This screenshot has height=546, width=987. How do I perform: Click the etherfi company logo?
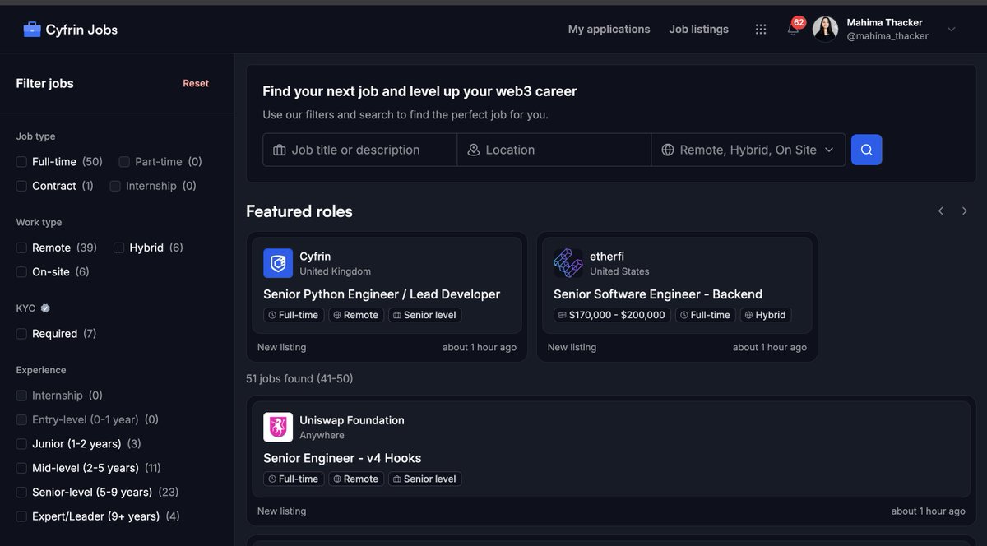tap(568, 263)
